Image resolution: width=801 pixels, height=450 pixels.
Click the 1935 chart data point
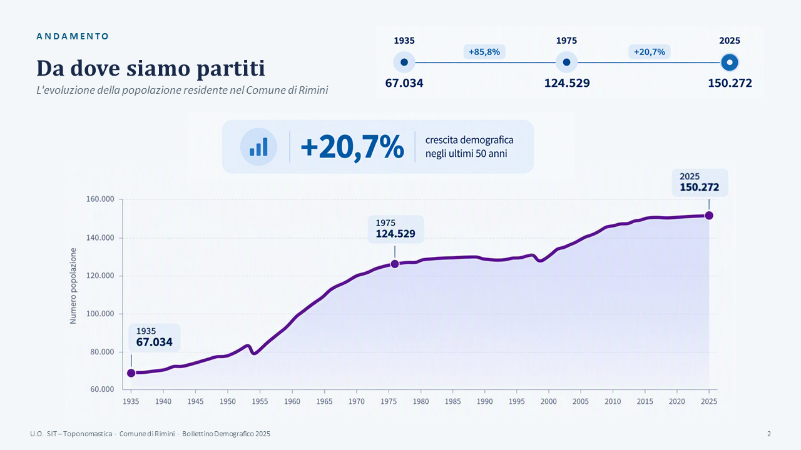(x=131, y=373)
